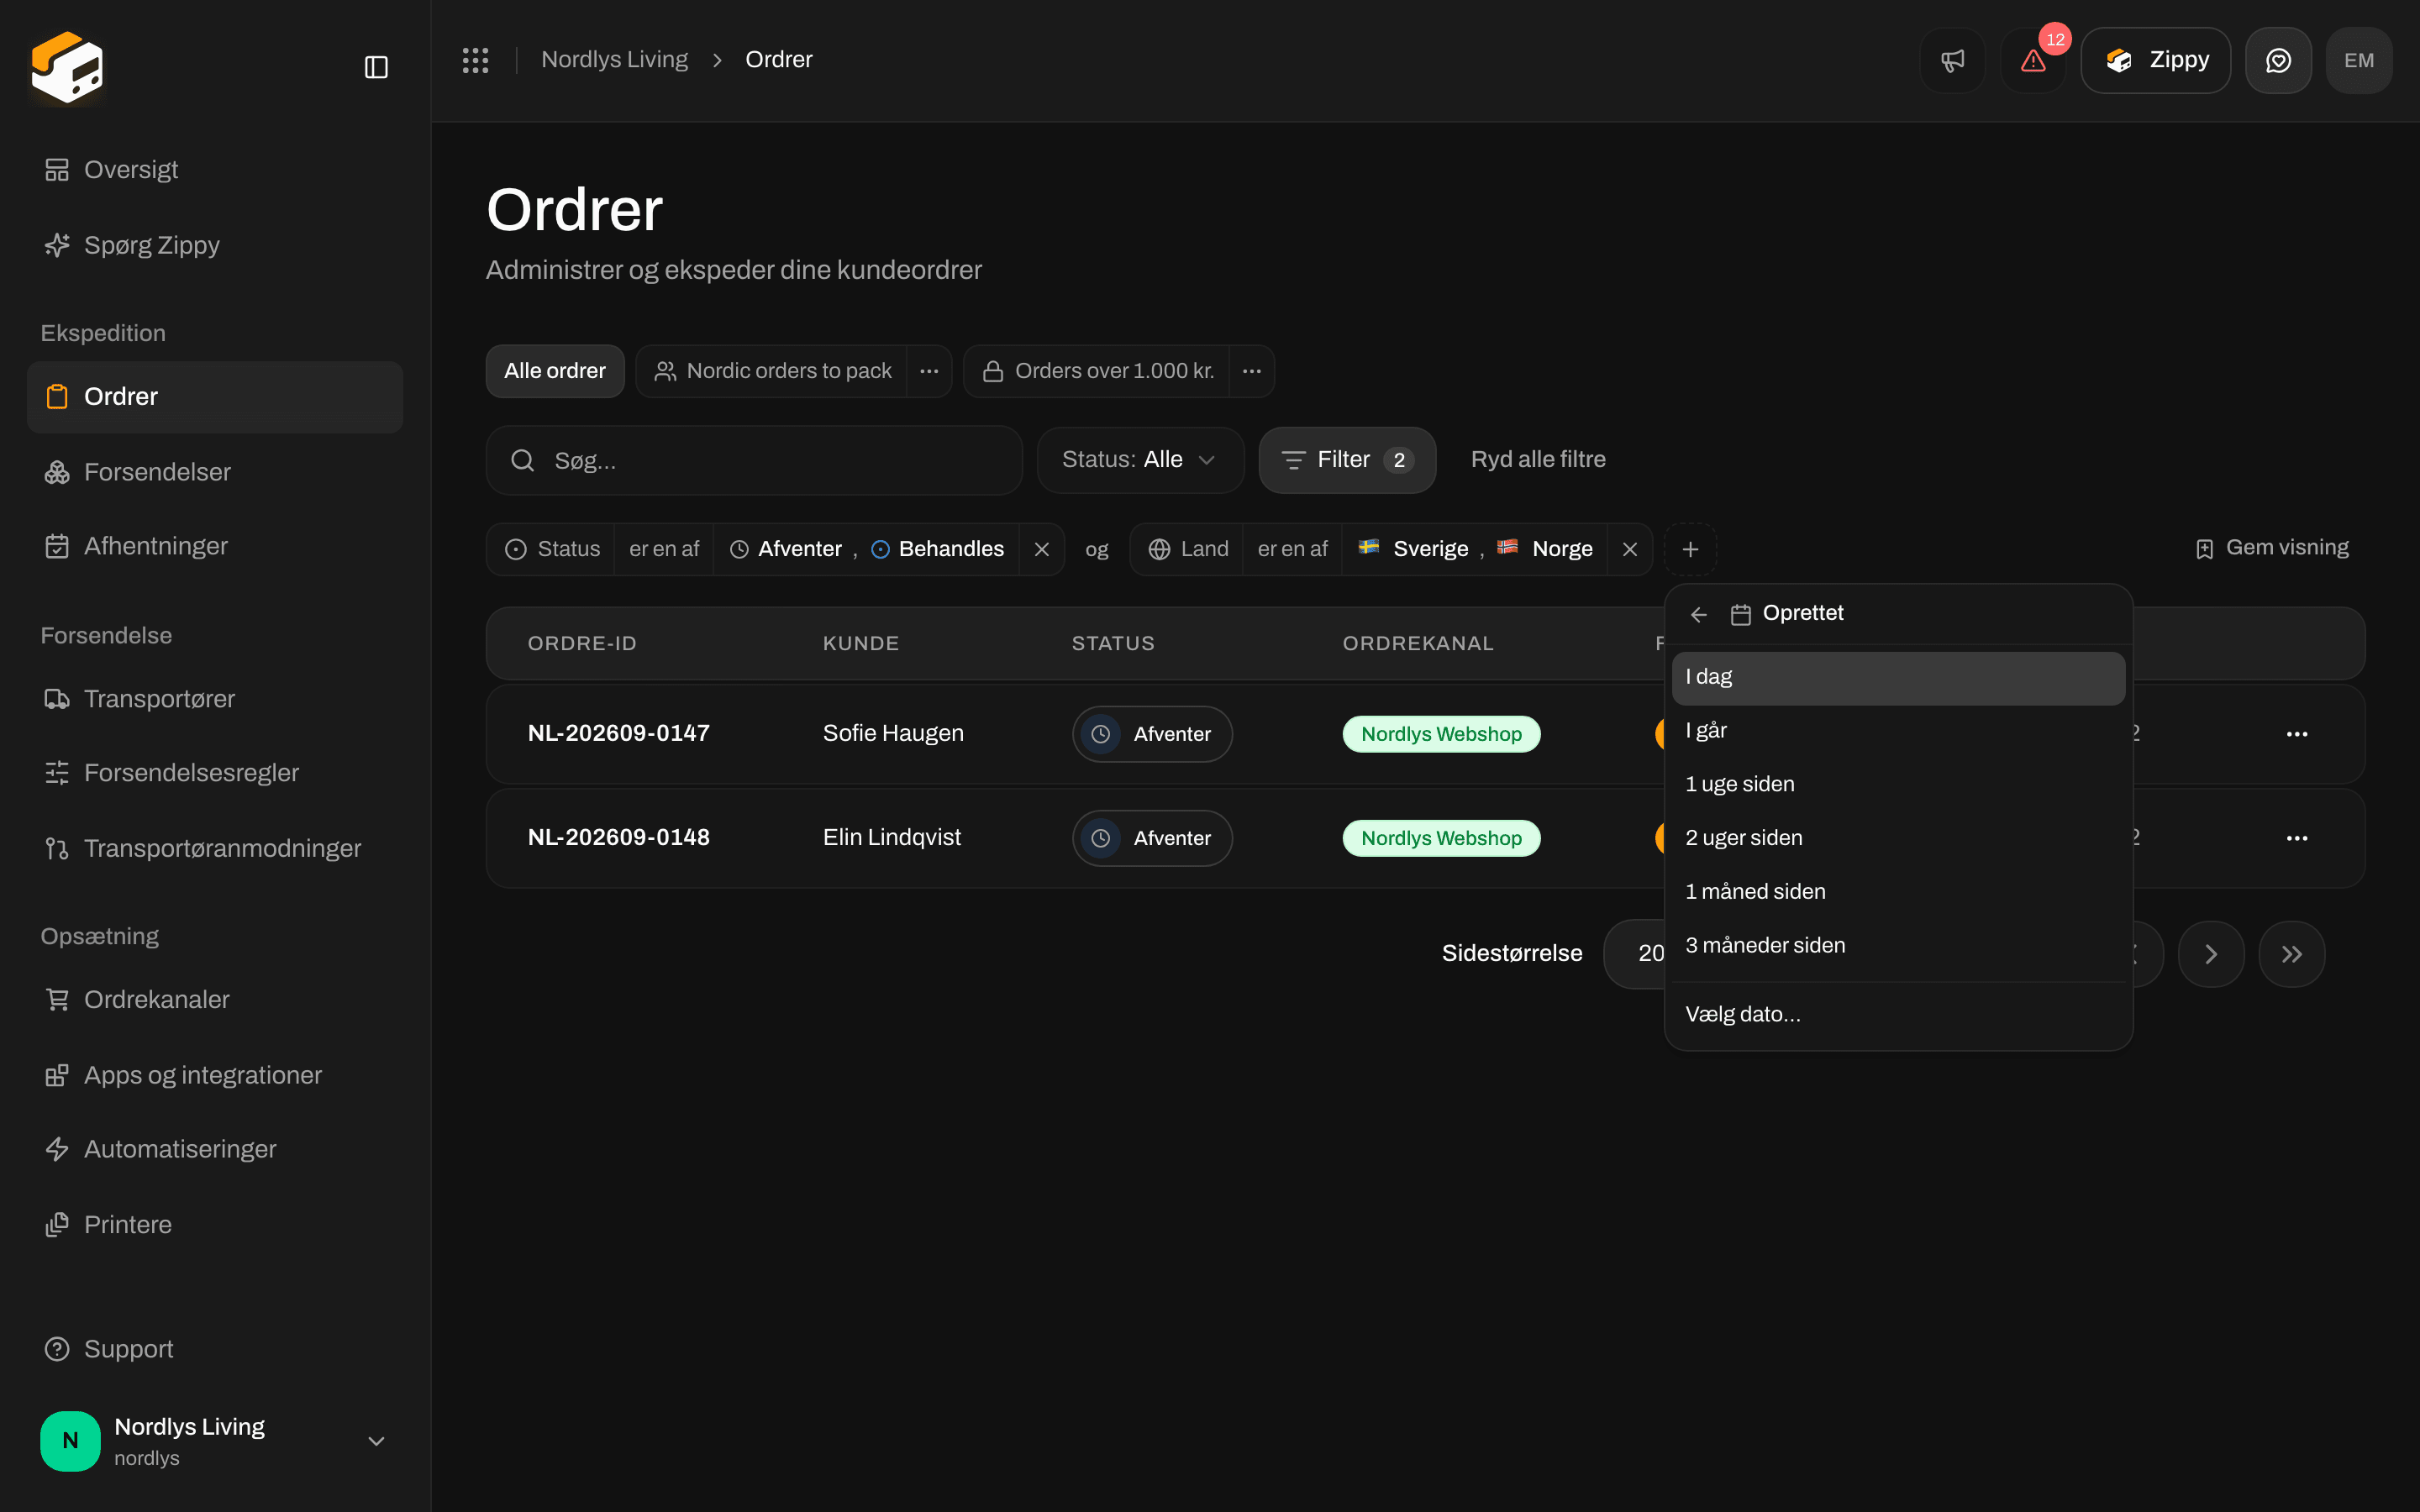Edit Sverige, Norge country values
The width and height of the screenshot is (2420, 1512).
click(x=1475, y=549)
